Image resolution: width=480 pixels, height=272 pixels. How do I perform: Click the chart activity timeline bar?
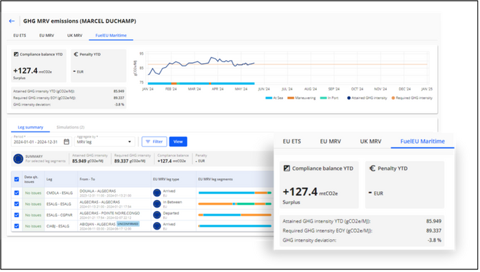coord(201,83)
